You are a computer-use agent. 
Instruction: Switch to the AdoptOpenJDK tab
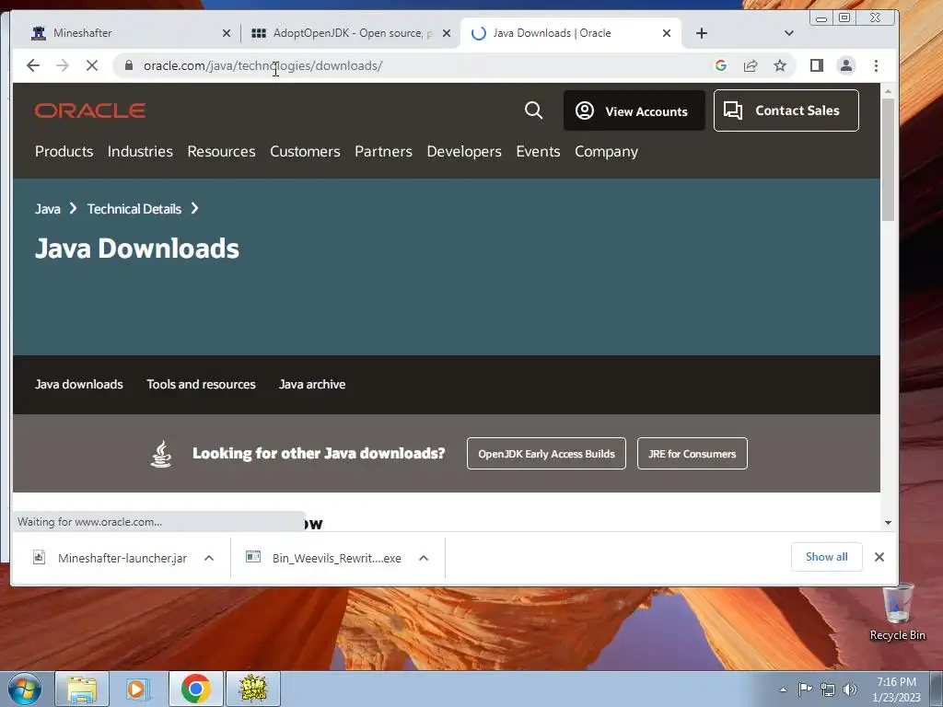coord(349,33)
